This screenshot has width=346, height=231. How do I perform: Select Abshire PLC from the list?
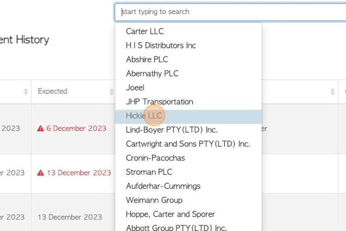coord(147,59)
